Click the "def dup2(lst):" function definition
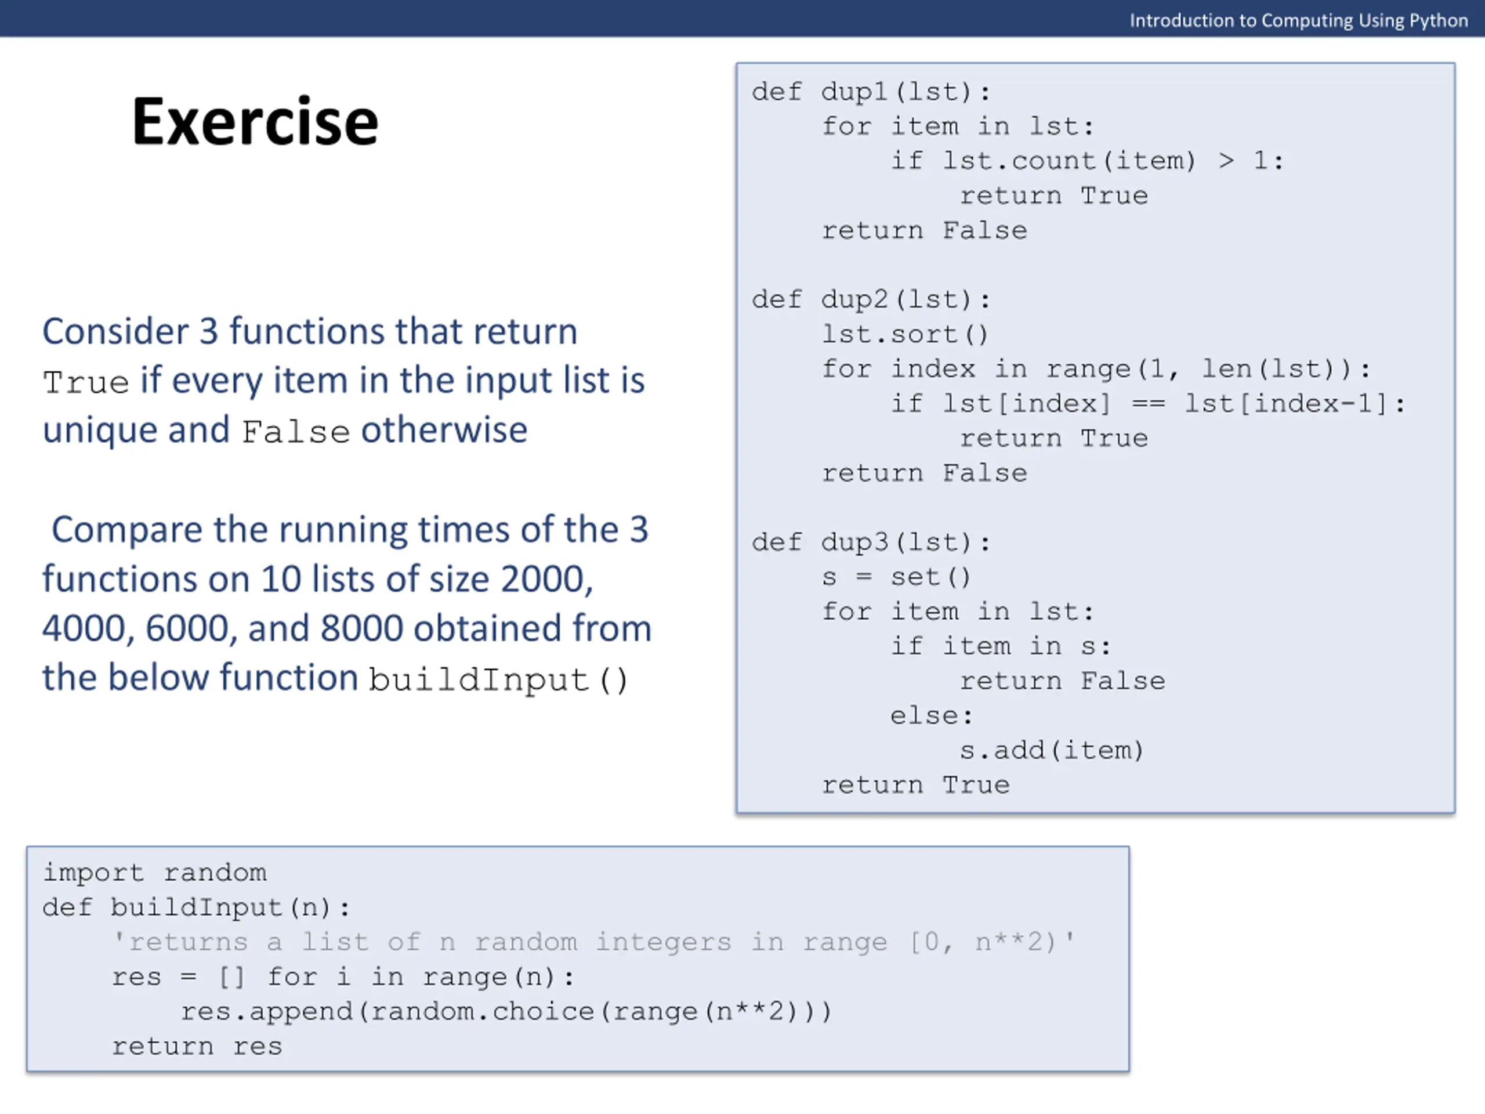Image resolution: width=1485 pixels, height=1114 pixels. pyautogui.click(x=871, y=299)
